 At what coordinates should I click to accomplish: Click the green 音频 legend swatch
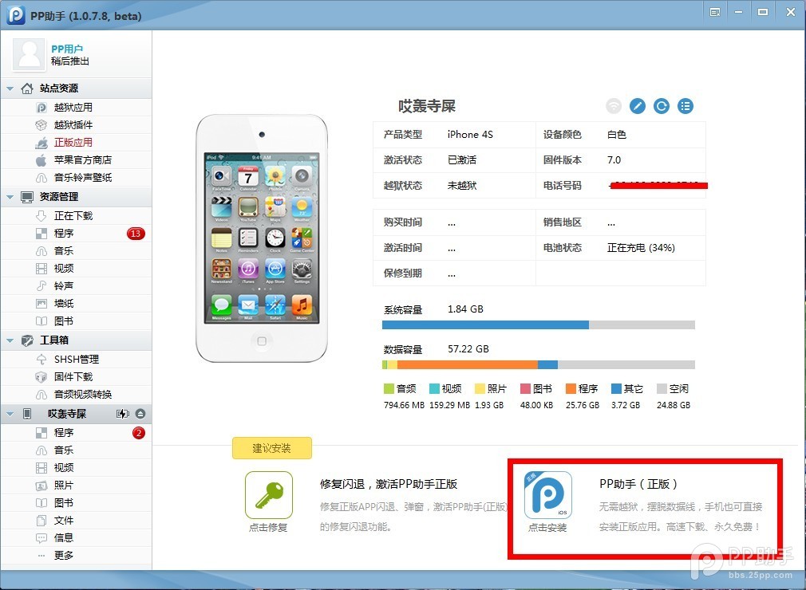[389, 389]
